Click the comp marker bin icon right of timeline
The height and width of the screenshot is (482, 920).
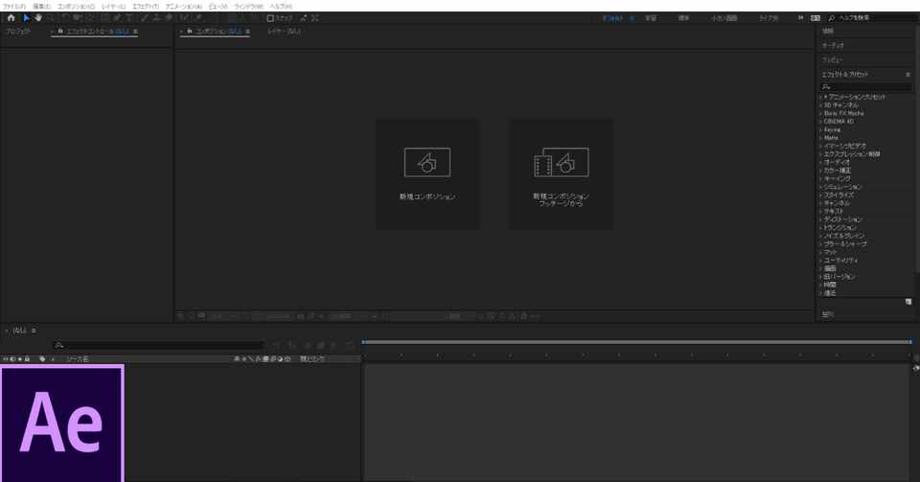[x=915, y=368]
